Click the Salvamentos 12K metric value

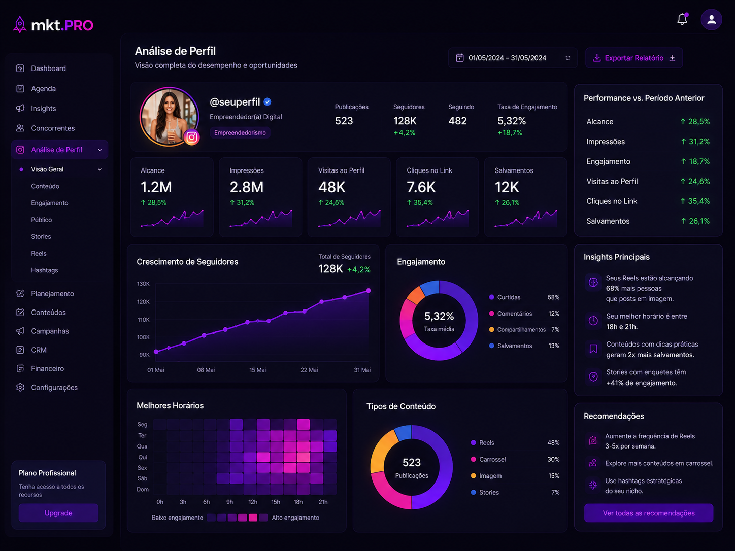507,187
